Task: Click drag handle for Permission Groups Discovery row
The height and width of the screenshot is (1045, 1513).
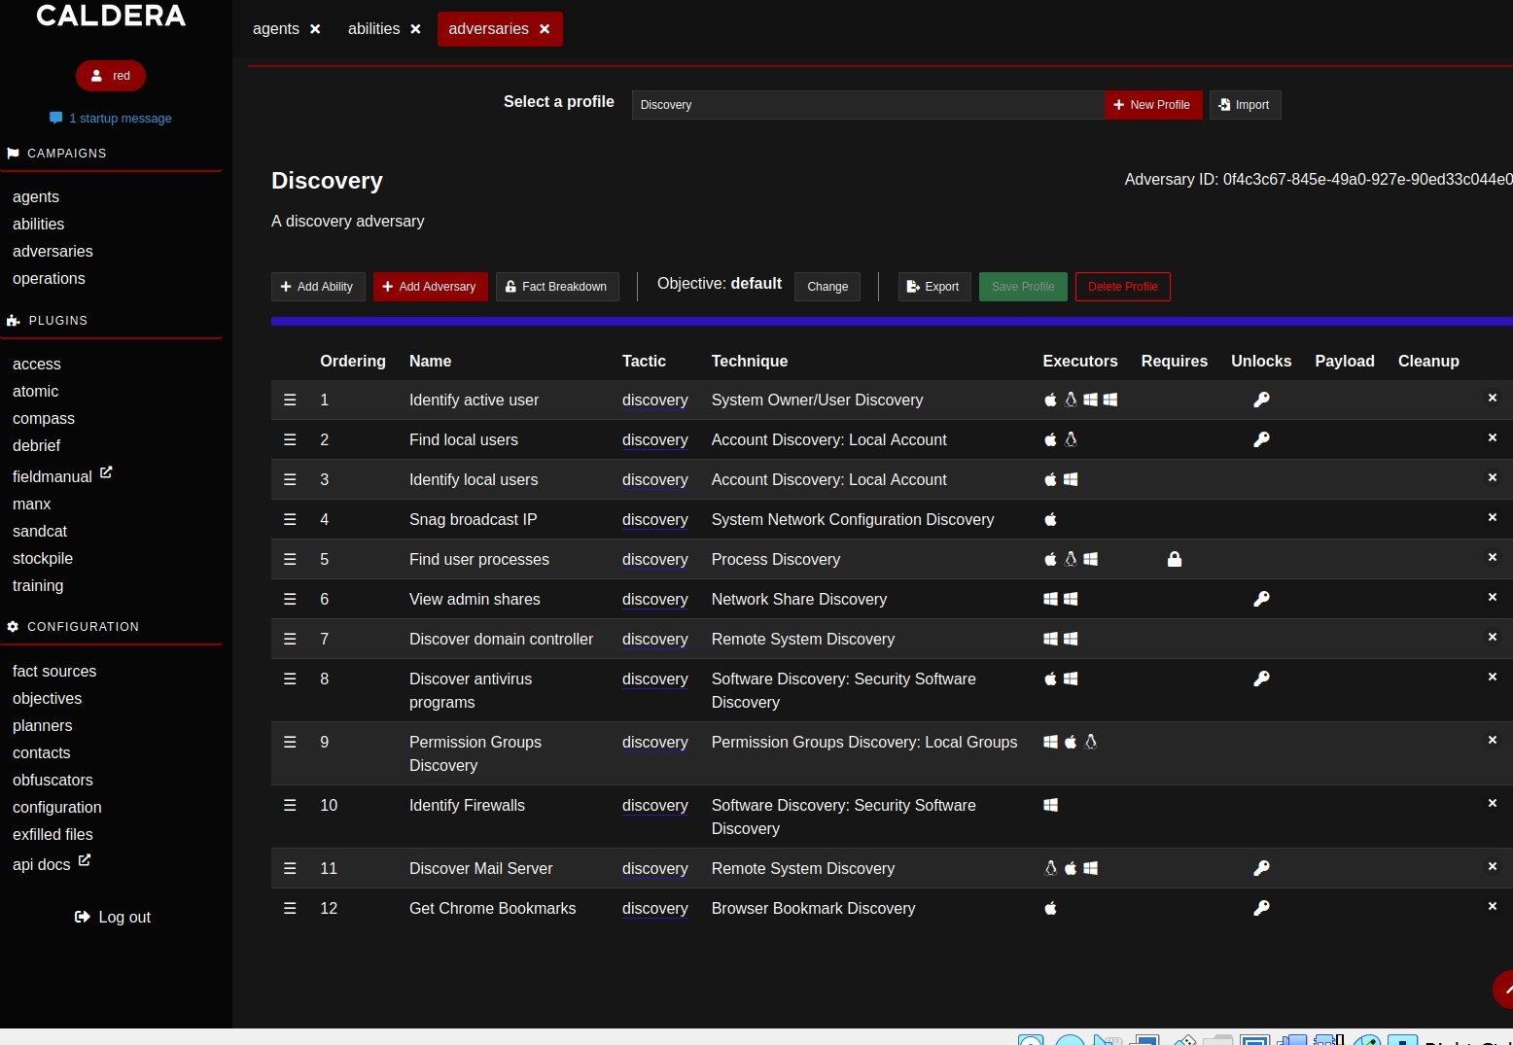Action: pyautogui.click(x=290, y=742)
